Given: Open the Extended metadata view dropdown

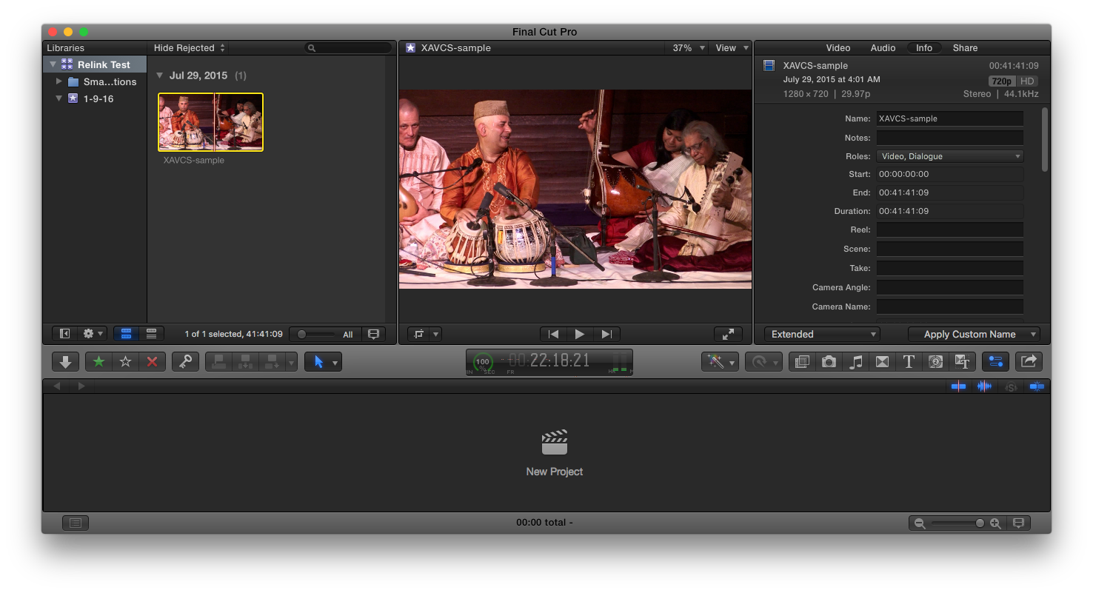Looking at the screenshot, I should (x=822, y=334).
